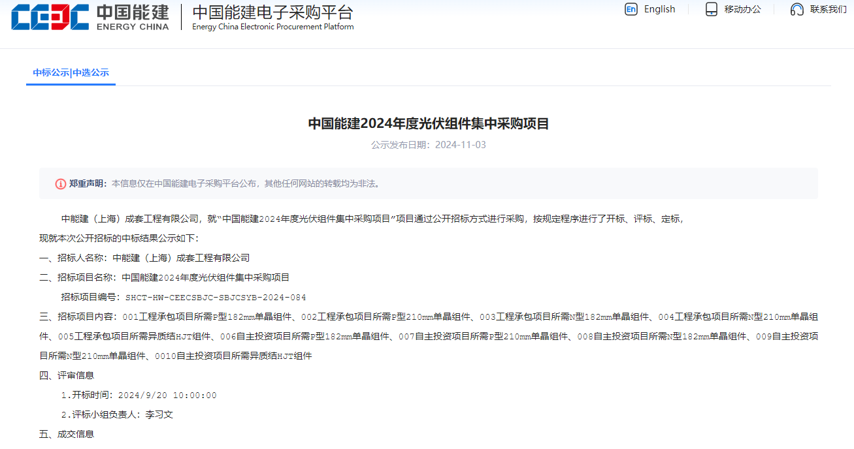Click the line 一、招标人名称
Screen dimensions: 854x449
[144, 258]
